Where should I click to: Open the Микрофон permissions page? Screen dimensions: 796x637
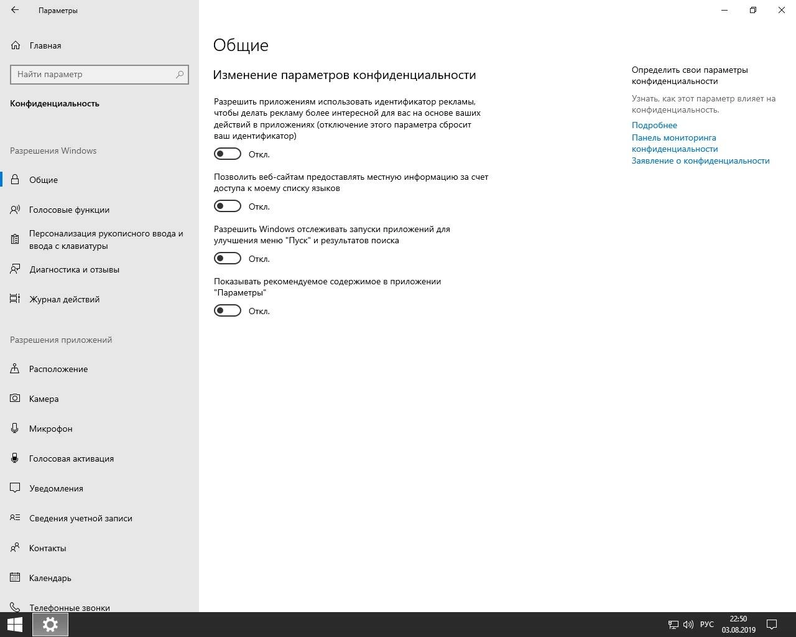point(99,429)
